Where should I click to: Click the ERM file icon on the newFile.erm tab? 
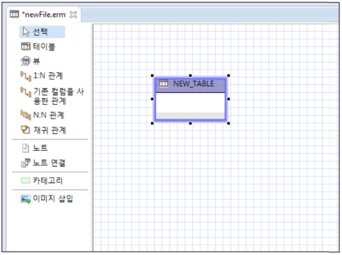click(x=15, y=14)
